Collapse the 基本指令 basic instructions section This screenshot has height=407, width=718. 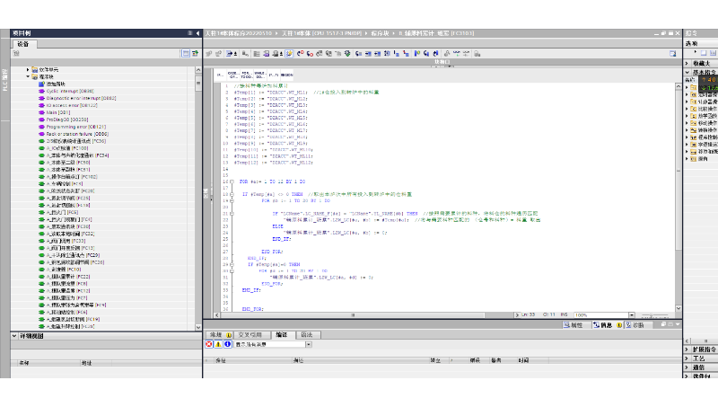tap(687, 73)
